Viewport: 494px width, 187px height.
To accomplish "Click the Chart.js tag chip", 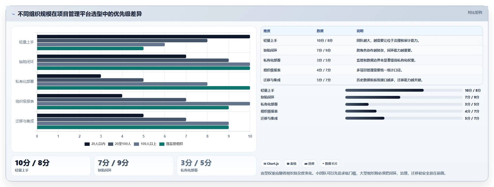I will pyautogui.click(x=271, y=164).
